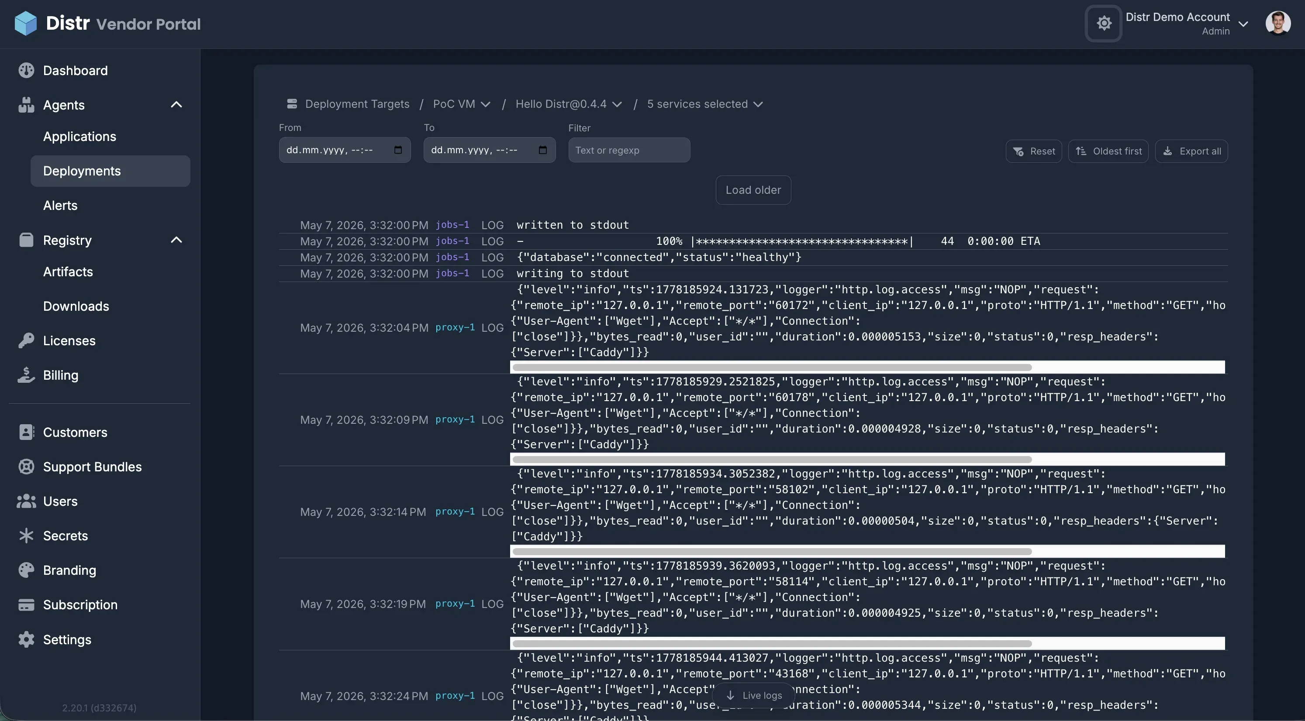The image size is (1305, 721).
Task: Focus the Text or regexp filter field
Action: tap(629, 150)
